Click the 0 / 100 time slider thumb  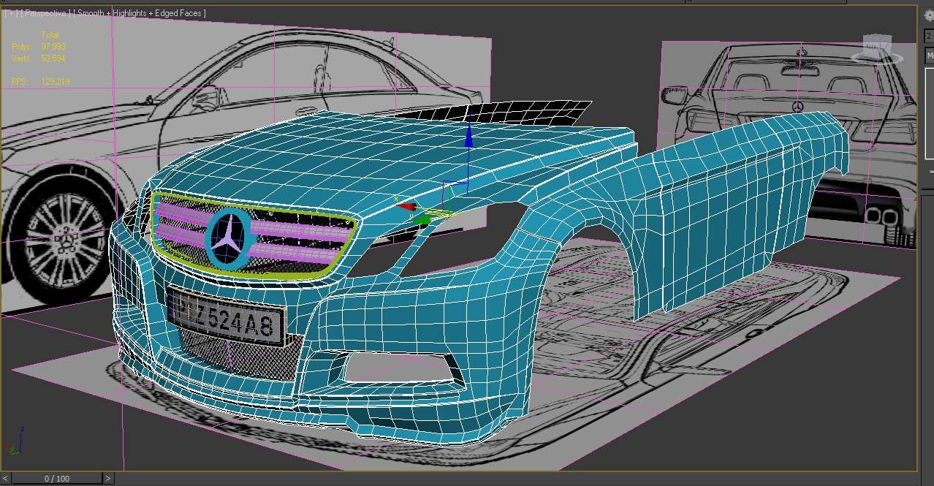[x=57, y=479]
